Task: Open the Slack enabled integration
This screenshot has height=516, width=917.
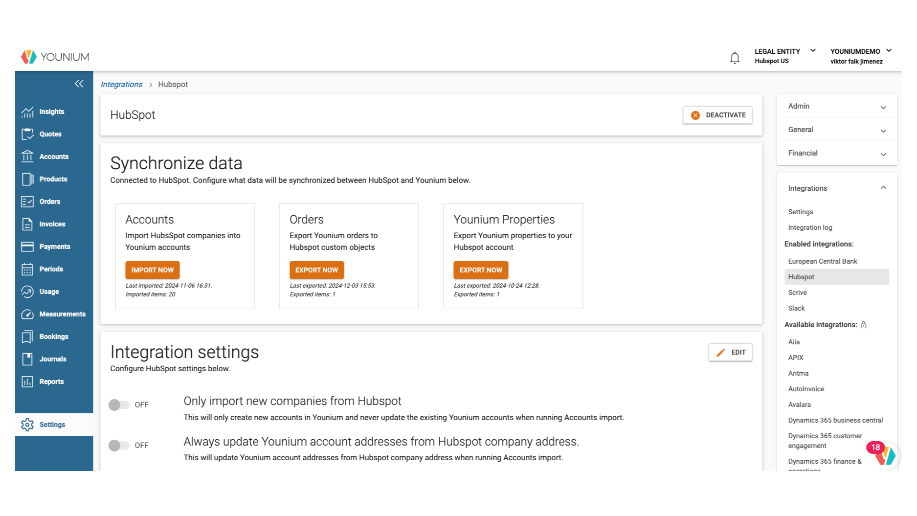Action: (796, 308)
